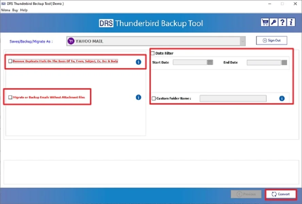Click the key activation icon

(x=273, y=22)
